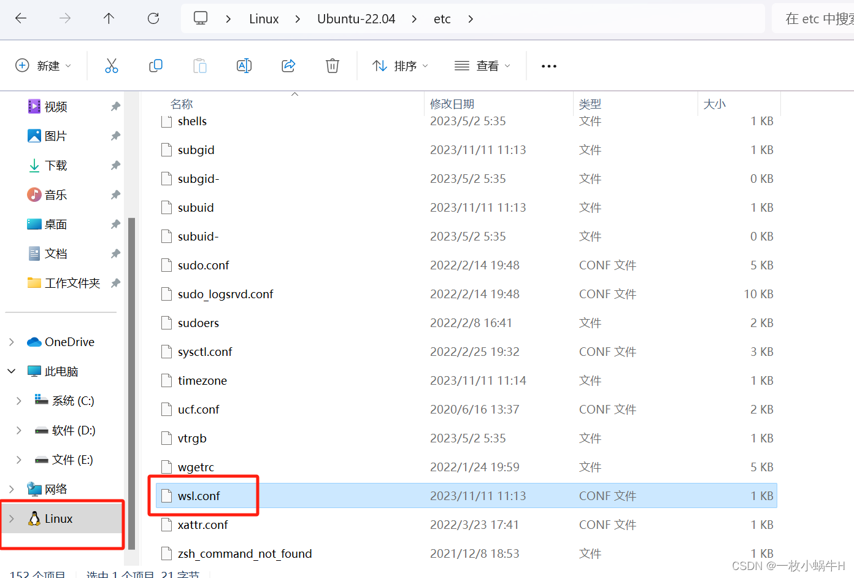854x578 pixels.
Task: Open 图片 folder in sidebar
Action: coord(56,136)
